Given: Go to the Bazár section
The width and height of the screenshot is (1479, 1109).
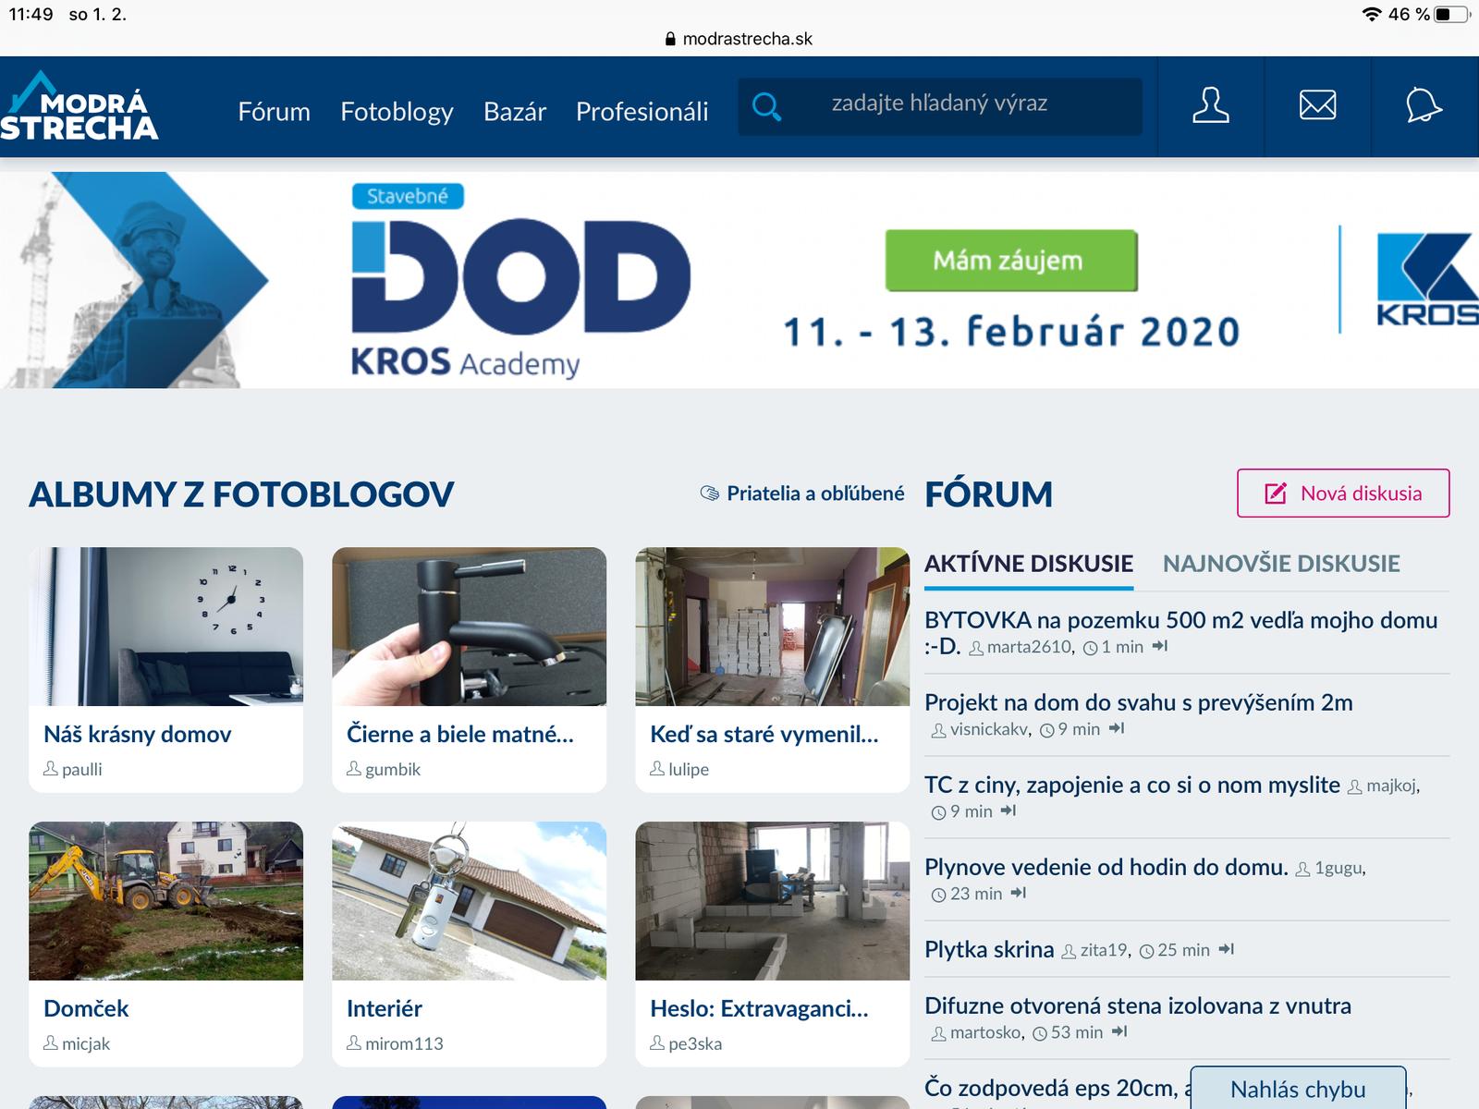Looking at the screenshot, I should 514,112.
